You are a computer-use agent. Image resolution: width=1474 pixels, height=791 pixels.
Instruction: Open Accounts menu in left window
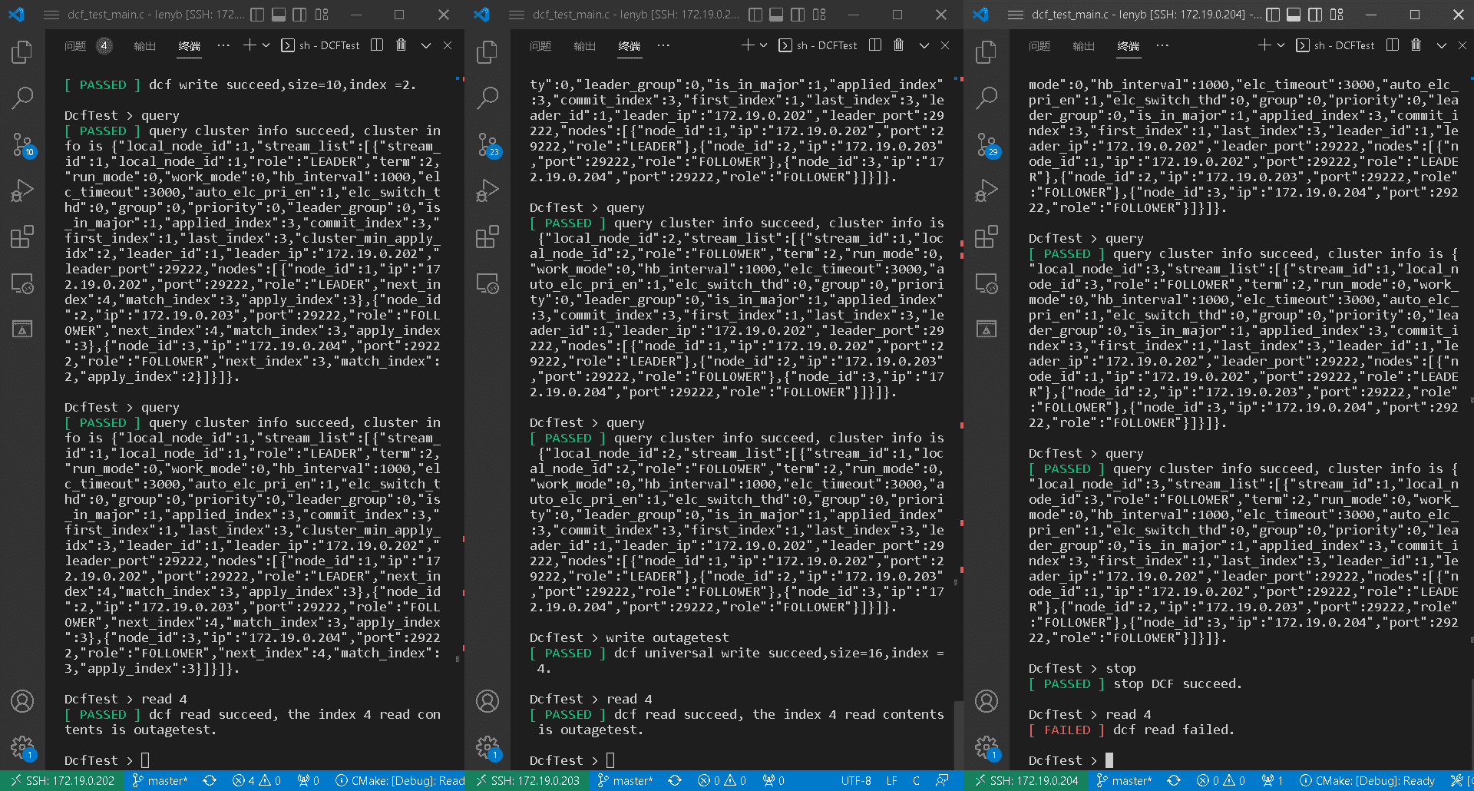(x=22, y=701)
